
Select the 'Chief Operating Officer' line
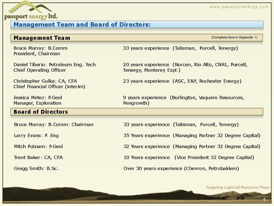click(40, 70)
